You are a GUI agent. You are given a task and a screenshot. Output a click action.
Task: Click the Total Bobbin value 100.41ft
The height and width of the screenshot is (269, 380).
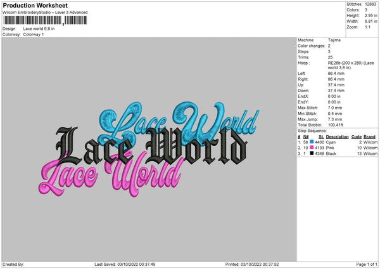337,125
